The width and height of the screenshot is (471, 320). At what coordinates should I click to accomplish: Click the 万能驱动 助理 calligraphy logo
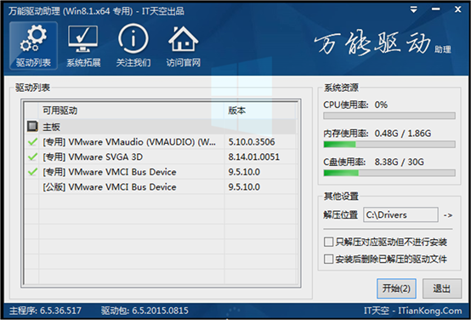point(383,44)
